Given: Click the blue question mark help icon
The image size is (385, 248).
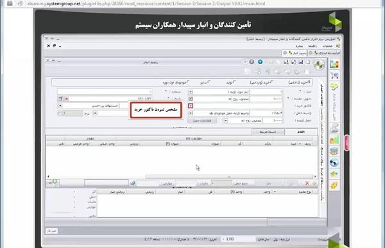Looking at the screenshot, I should pos(261,62).
